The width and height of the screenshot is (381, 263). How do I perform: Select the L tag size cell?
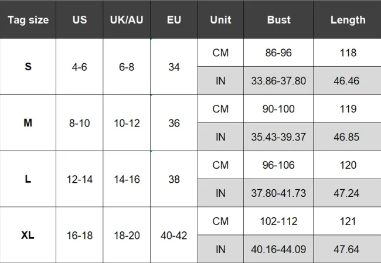pyautogui.click(x=28, y=179)
